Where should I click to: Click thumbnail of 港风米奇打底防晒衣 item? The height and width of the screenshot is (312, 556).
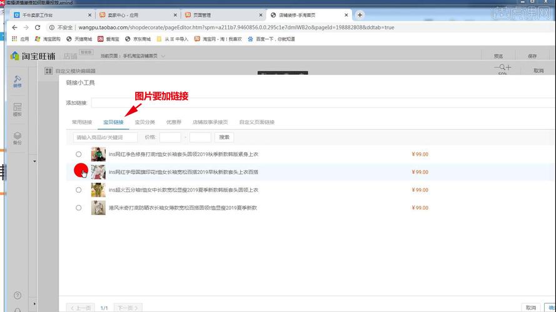tap(98, 208)
